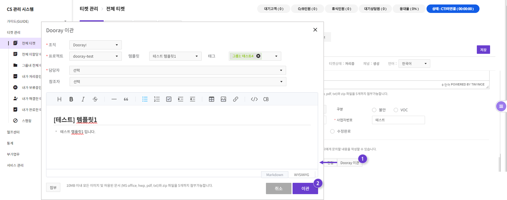Apply strikethrough formatting
Viewport: 507px width, 200px height.
(x=95, y=99)
